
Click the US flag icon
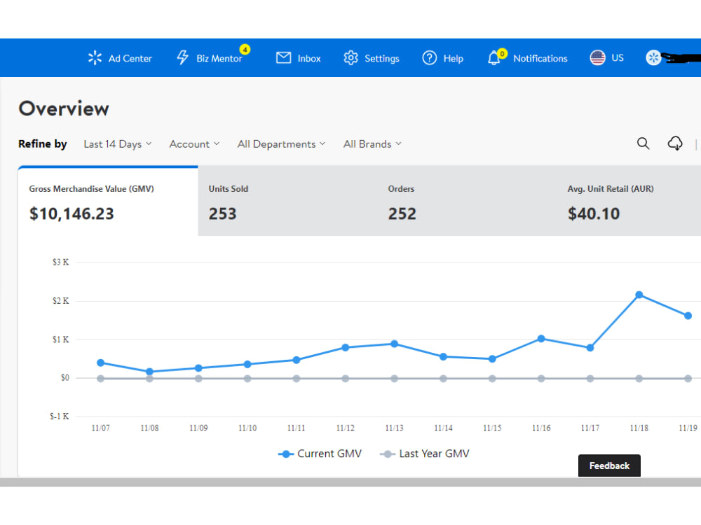(598, 57)
